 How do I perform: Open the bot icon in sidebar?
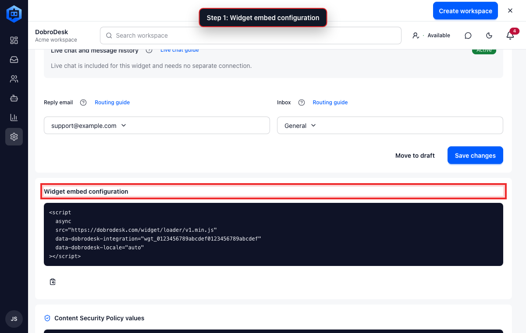tap(14, 98)
